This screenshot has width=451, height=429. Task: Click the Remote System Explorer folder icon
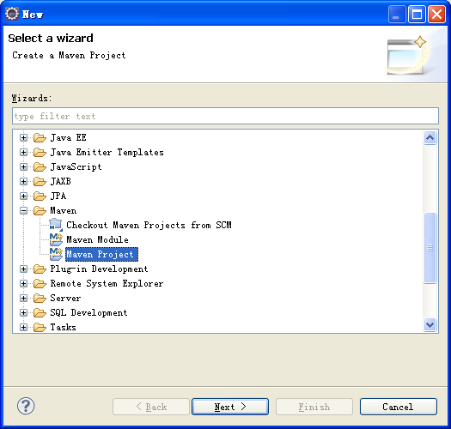coord(40,284)
